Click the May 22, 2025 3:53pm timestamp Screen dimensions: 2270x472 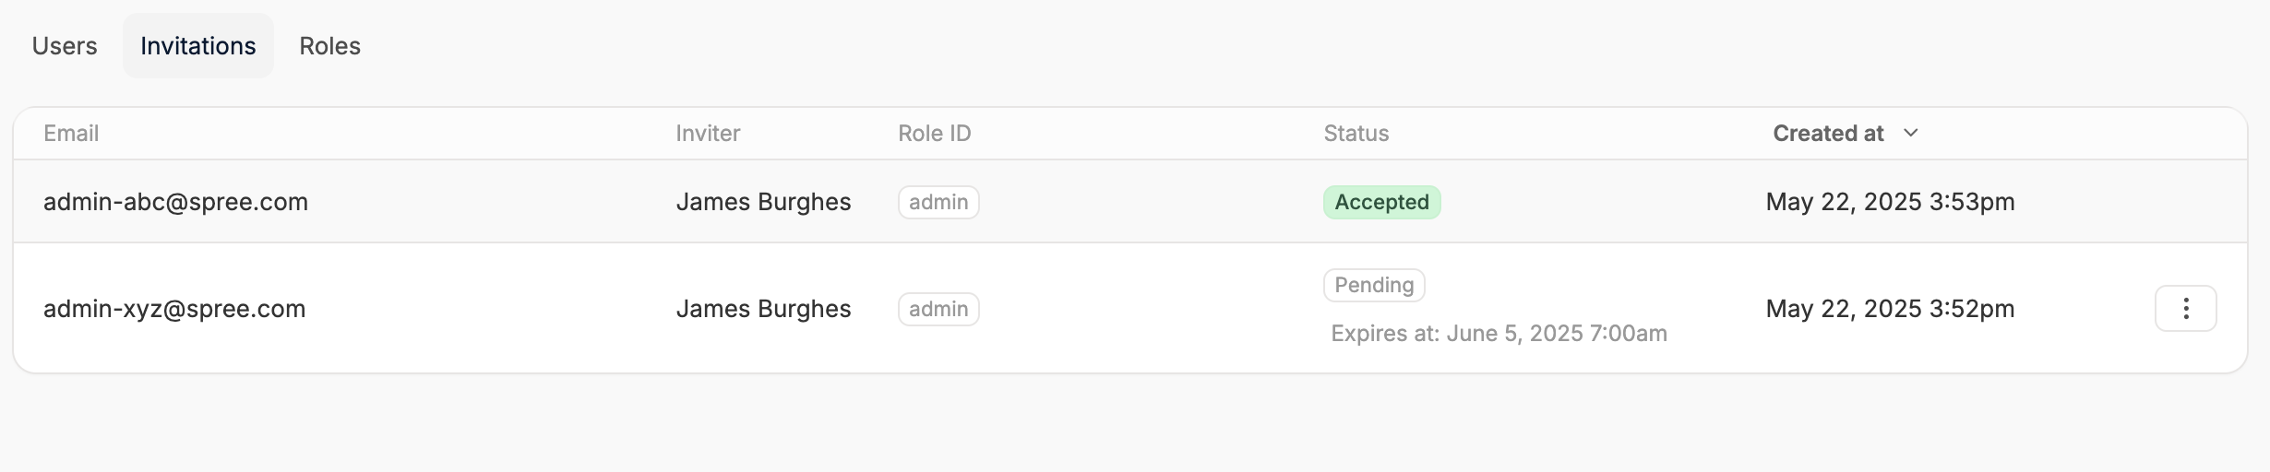[x=1890, y=202]
